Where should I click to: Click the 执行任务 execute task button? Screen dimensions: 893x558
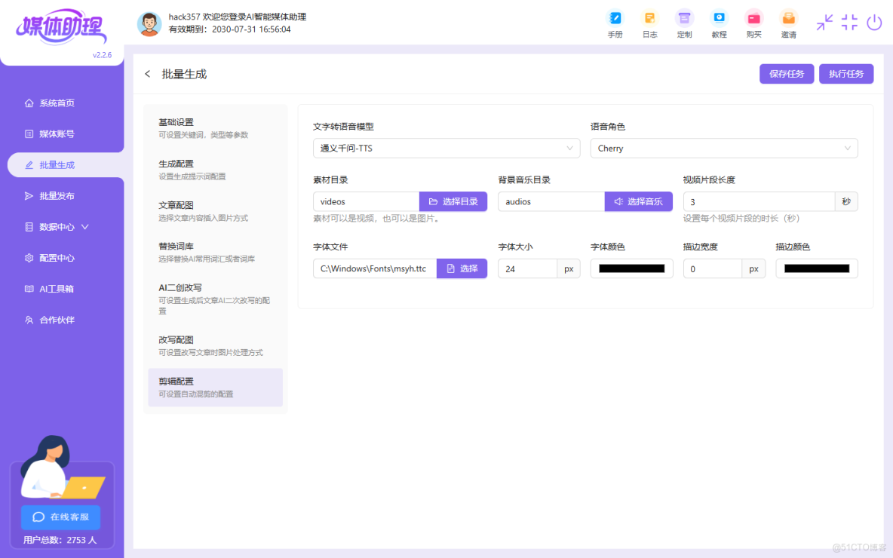(x=846, y=73)
